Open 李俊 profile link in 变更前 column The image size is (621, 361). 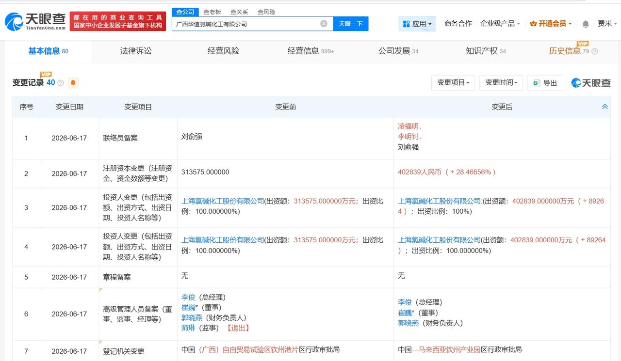(188, 297)
